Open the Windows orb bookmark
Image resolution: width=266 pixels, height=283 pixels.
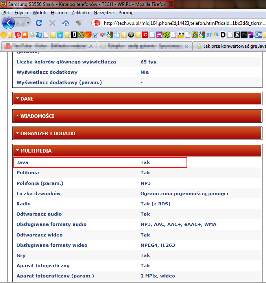tap(131, 34)
